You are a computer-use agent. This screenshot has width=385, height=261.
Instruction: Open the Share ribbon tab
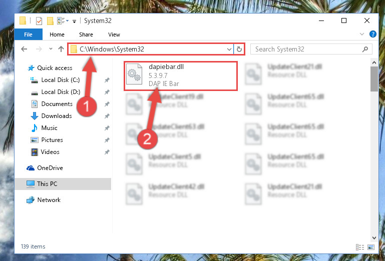pyautogui.click(x=86, y=34)
